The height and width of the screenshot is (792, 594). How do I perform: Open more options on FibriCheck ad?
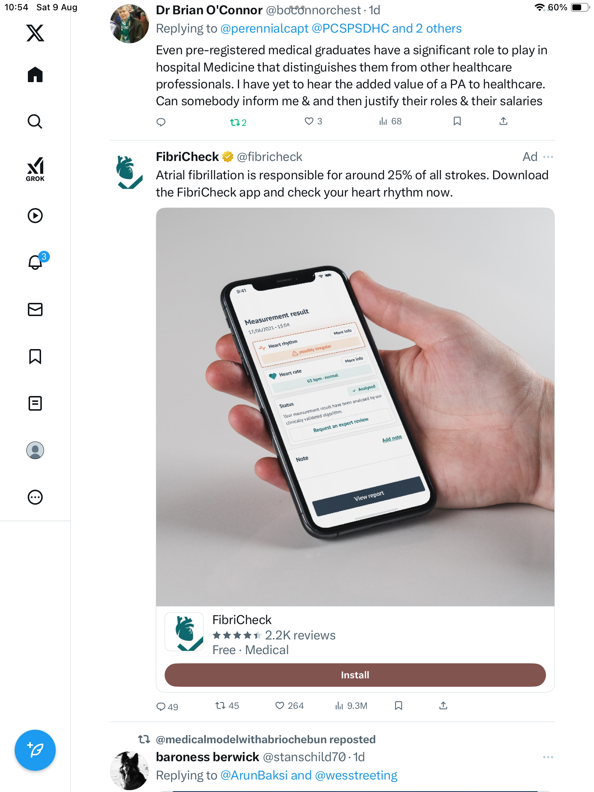click(x=548, y=157)
